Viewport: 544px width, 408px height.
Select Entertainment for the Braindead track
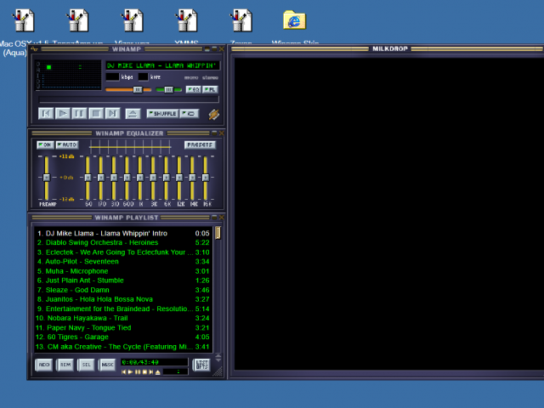(x=123, y=309)
